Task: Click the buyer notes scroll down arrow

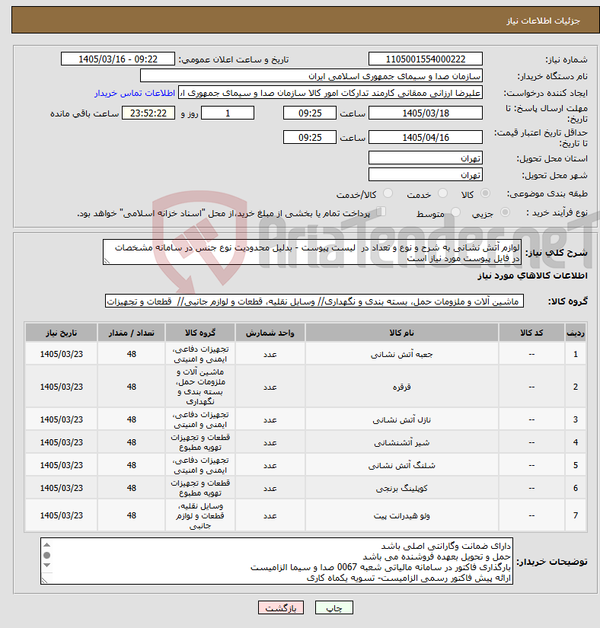Action: 47,565
